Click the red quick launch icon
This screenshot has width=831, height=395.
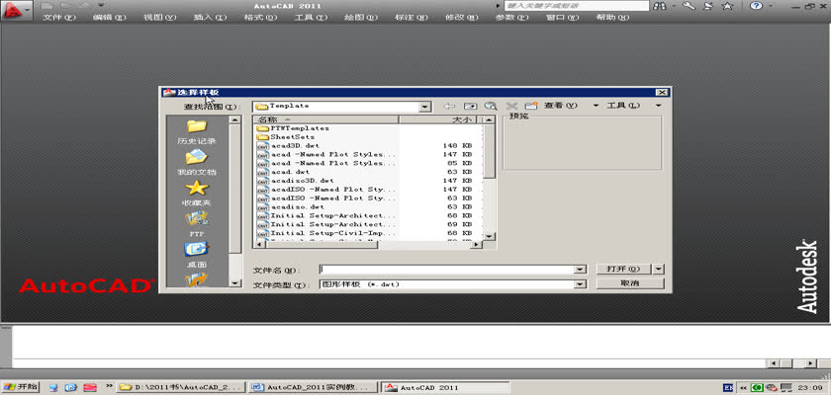(x=90, y=388)
